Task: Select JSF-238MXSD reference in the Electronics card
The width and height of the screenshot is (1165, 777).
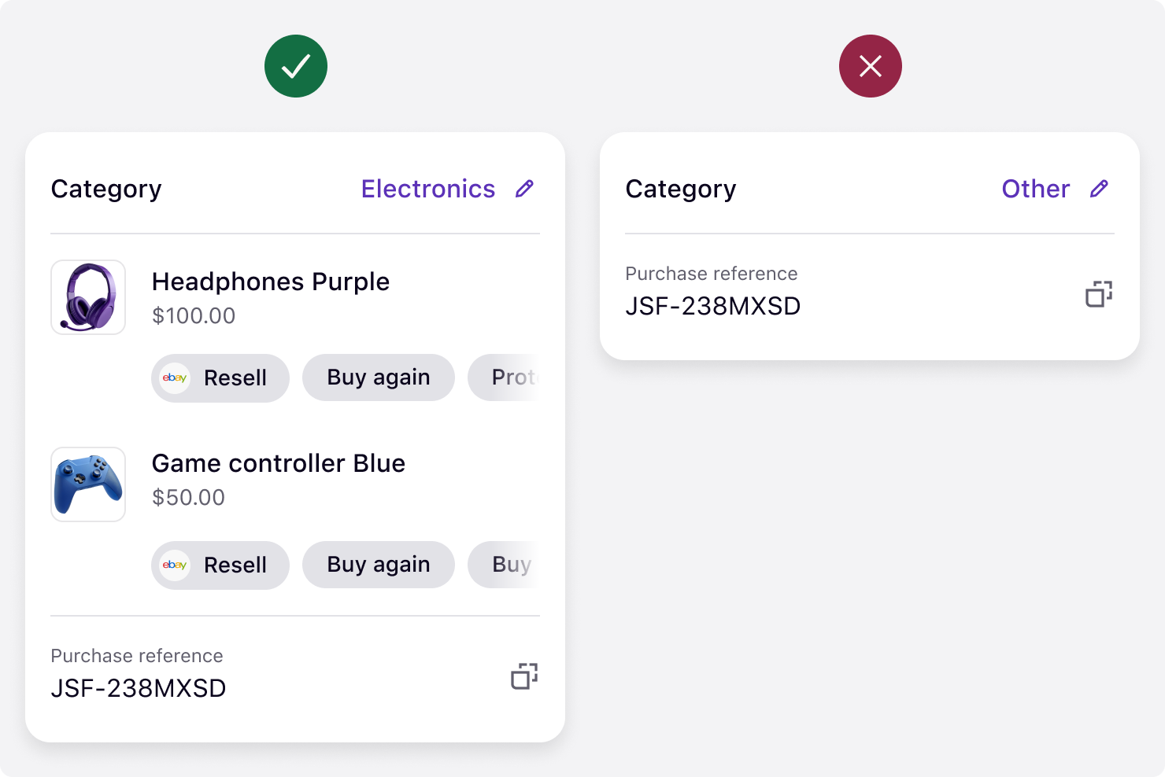Action: click(x=139, y=688)
